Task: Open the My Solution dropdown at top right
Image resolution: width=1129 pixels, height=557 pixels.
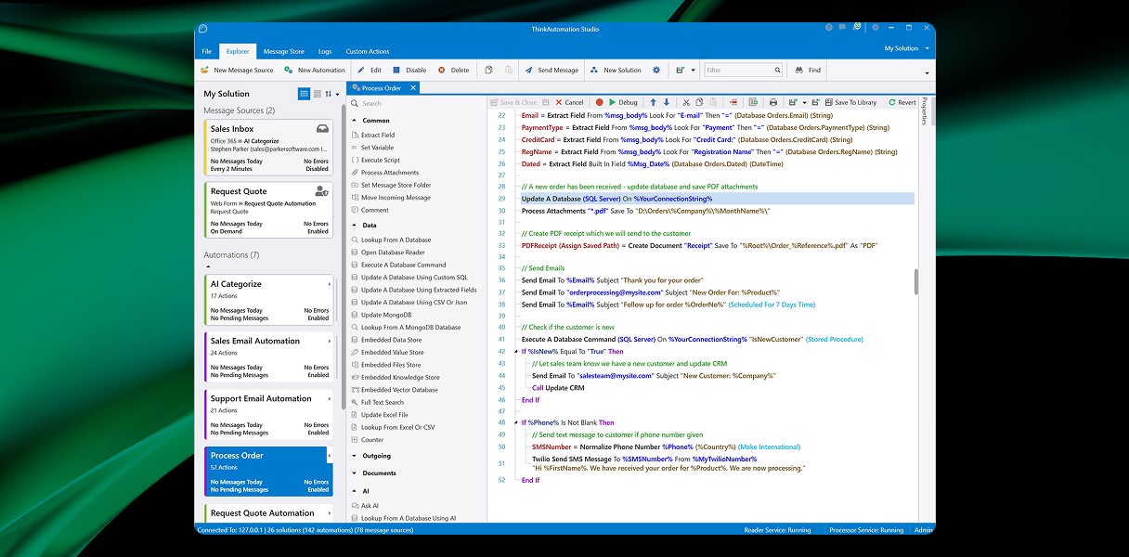Action: [x=905, y=48]
